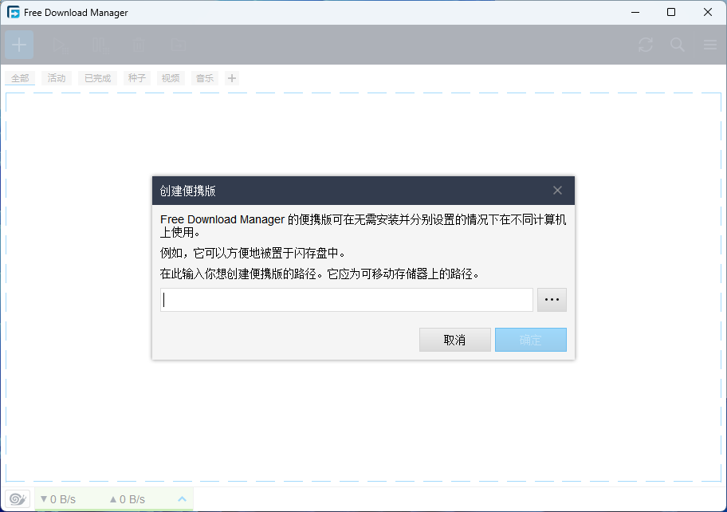Click the add new download plus button

19,45
